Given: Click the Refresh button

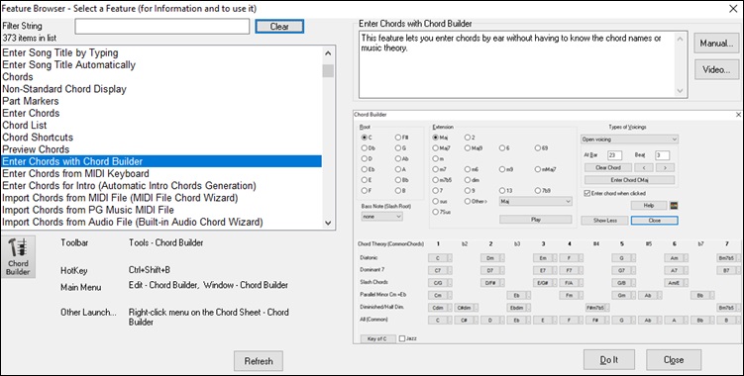Looking at the screenshot, I should (259, 361).
